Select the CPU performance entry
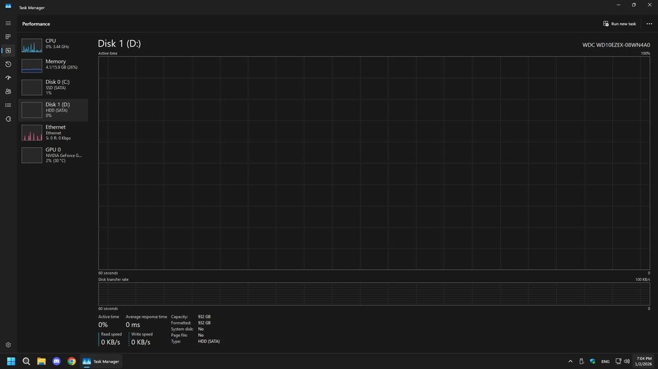 pyautogui.click(x=53, y=45)
